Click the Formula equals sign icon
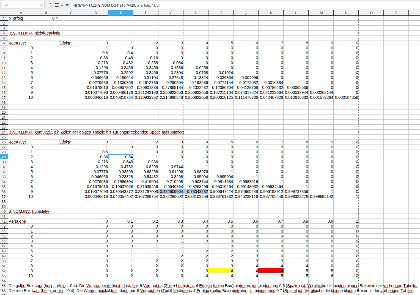The width and height of the screenshot is (420, 295). coord(67,5)
